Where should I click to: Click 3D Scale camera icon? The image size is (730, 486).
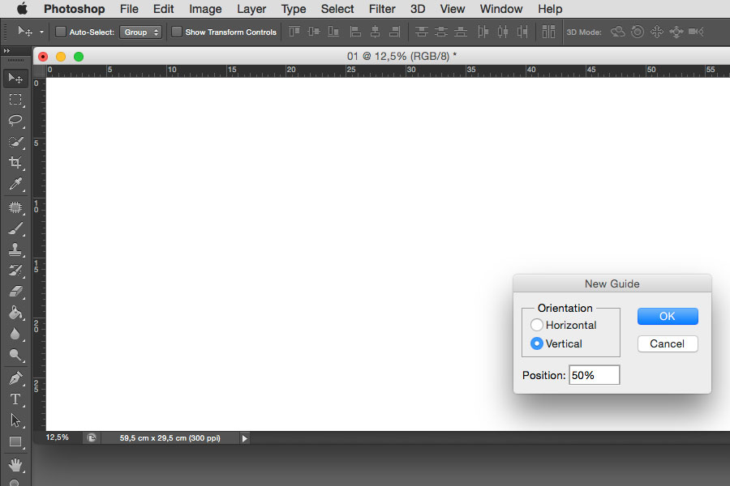click(696, 32)
